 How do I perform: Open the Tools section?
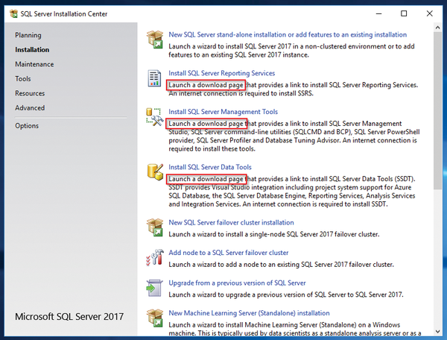pyautogui.click(x=23, y=79)
